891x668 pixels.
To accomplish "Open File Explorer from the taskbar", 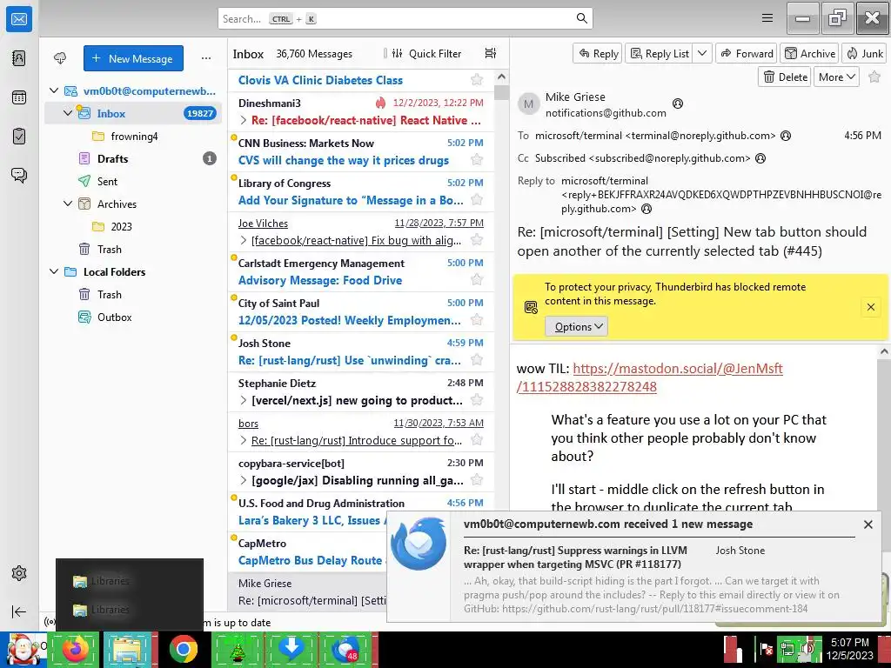I will [129, 649].
